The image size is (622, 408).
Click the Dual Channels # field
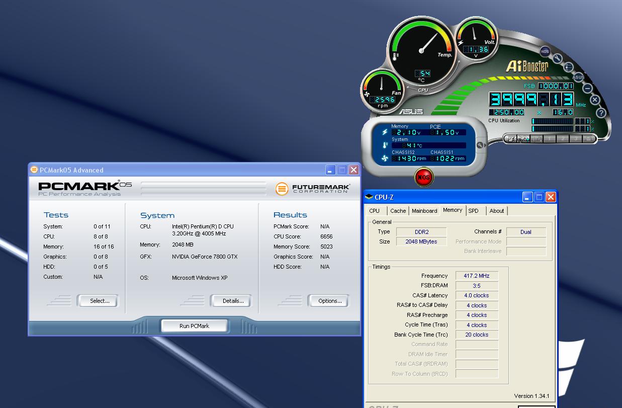click(526, 232)
